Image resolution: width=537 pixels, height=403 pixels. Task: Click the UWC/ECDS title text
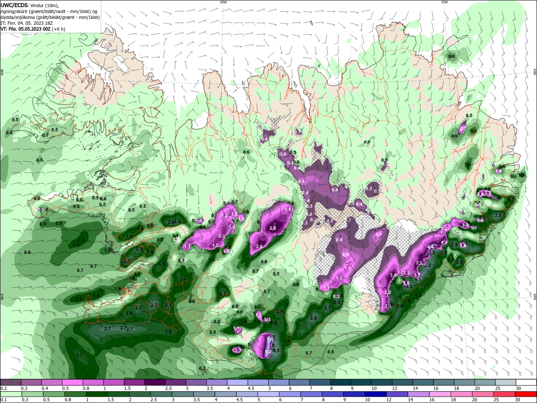(x=15, y=5)
